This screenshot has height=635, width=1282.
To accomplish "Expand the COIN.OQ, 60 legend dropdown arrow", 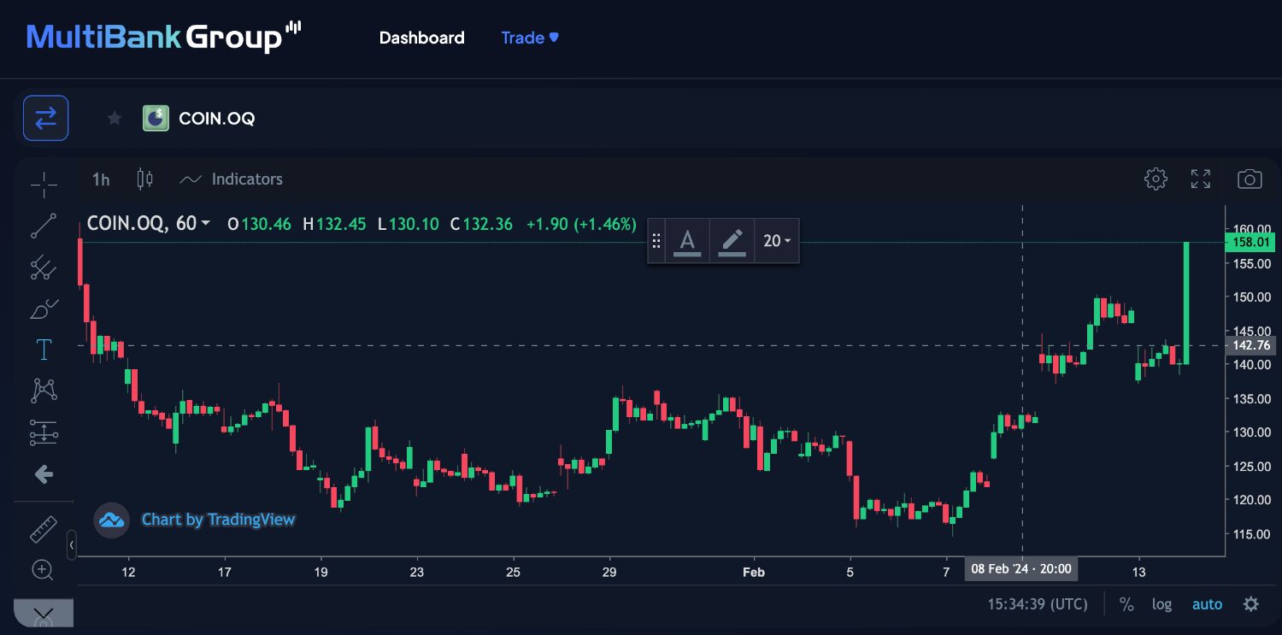I will 205,224.
